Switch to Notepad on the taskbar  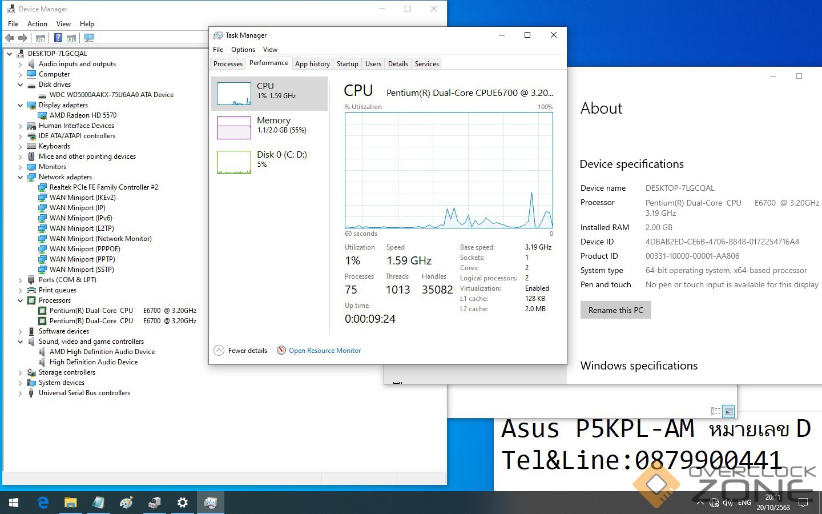click(x=98, y=503)
